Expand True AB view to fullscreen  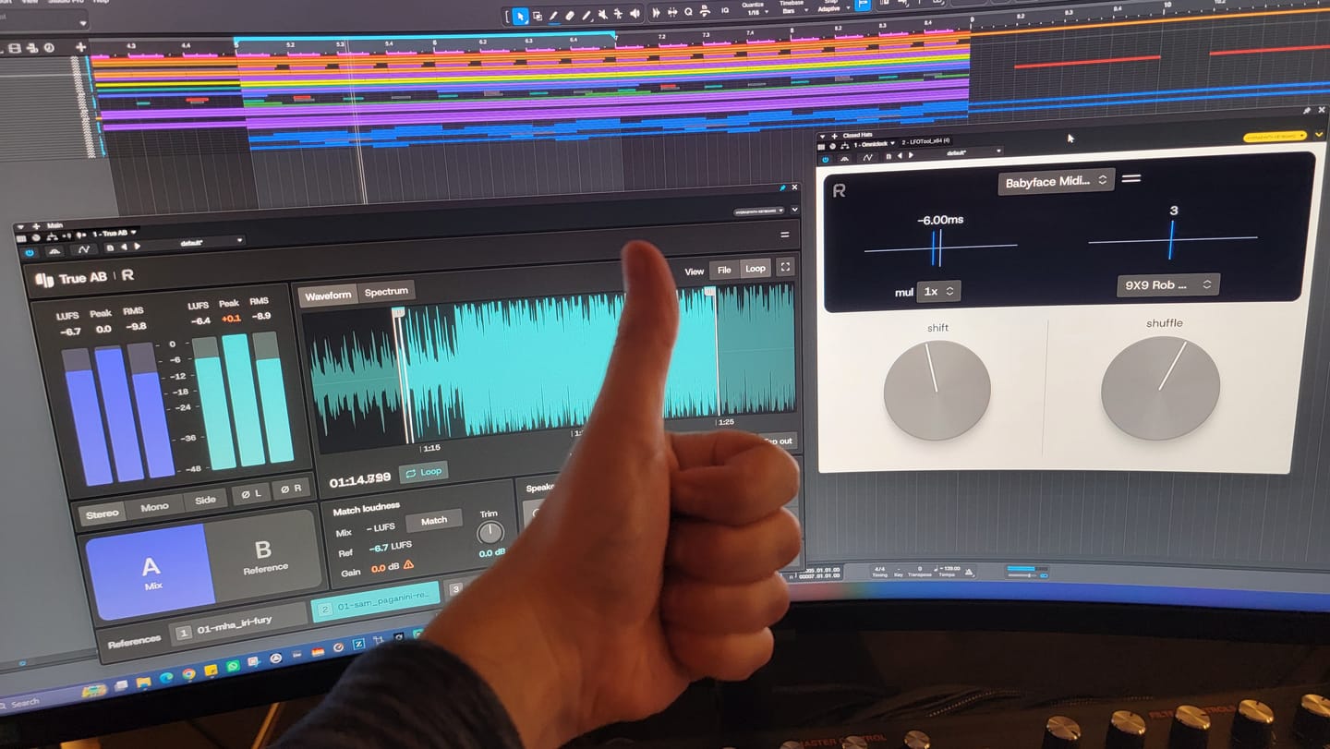785,267
